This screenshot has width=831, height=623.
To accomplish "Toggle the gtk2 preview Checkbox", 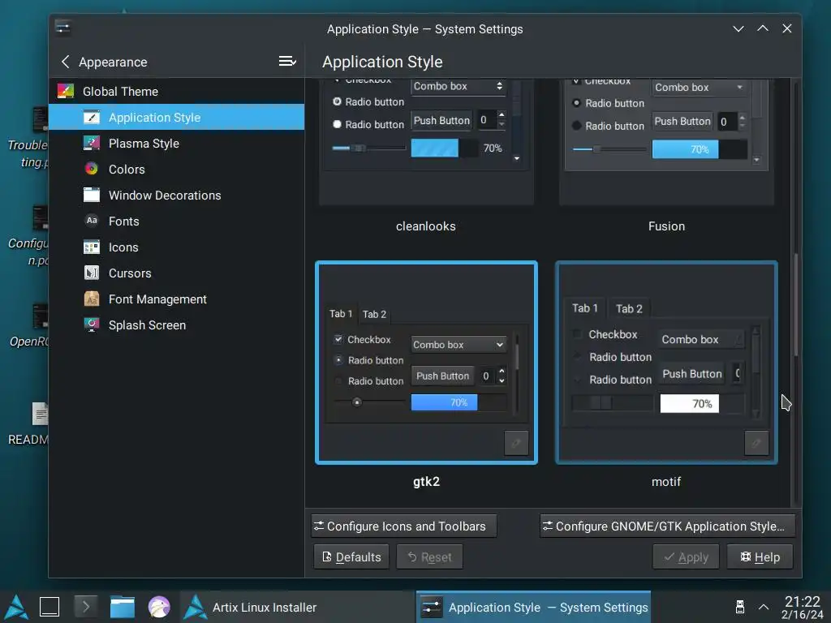I will [x=338, y=339].
